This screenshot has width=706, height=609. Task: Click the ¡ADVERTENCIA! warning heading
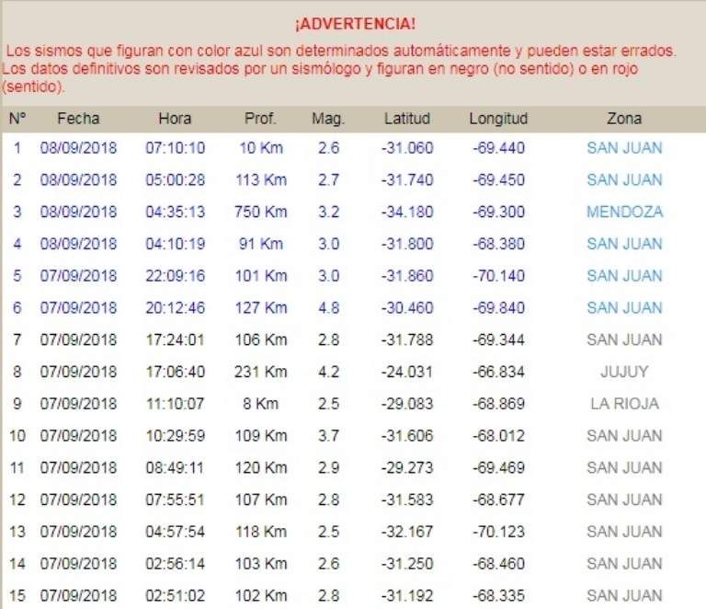(355, 23)
